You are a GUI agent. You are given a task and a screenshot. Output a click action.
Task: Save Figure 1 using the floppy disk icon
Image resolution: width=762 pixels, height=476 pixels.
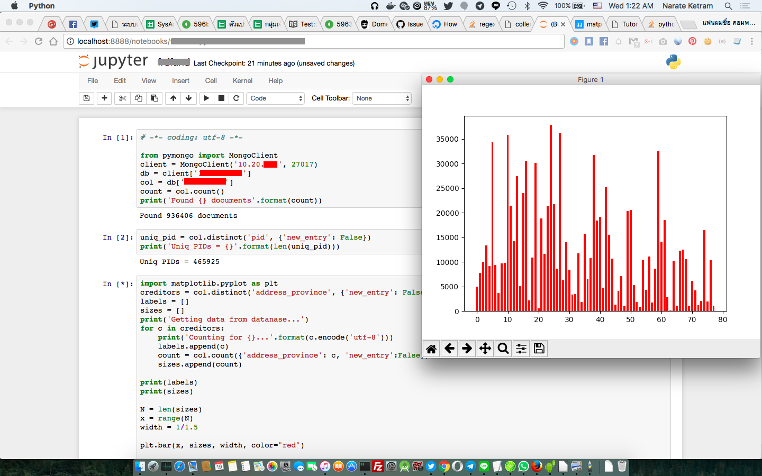539,348
